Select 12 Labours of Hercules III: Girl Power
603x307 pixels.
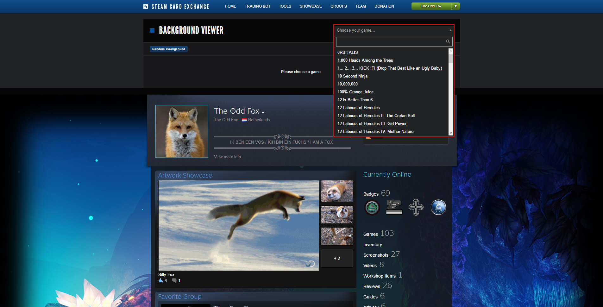(x=393, y=123)
